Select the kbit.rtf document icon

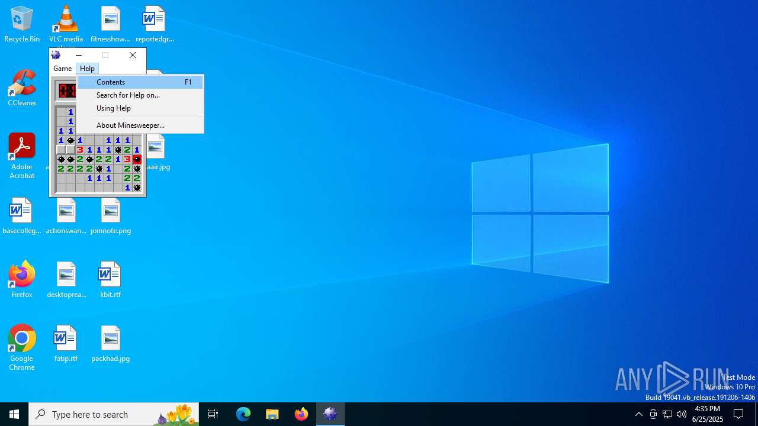coord(110,280)
